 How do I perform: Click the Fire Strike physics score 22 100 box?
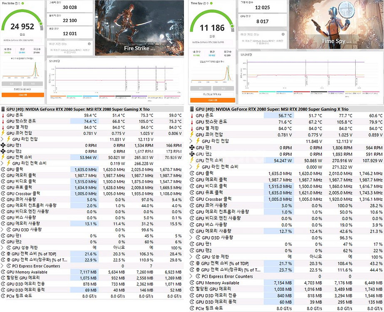point(69,19)
